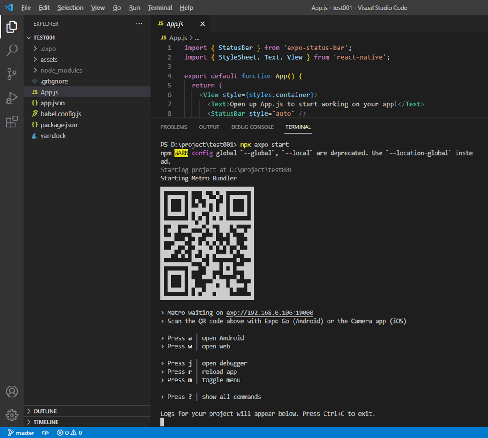The height and width of the screenshot is (438, 488).
Task: Click the EXPLORER panel title
Action: pos(46,24)
